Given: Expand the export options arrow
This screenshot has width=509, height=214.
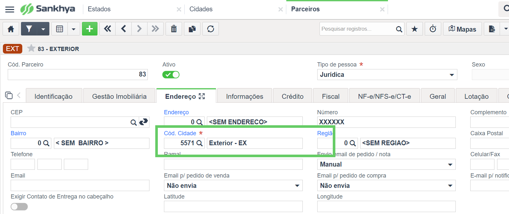Looking at the screenshot, I should point(505,29).
